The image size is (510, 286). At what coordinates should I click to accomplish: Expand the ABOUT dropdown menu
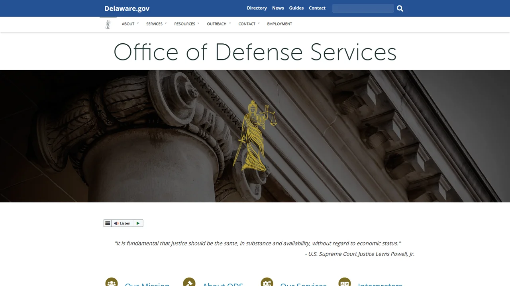tap(130, 24)
